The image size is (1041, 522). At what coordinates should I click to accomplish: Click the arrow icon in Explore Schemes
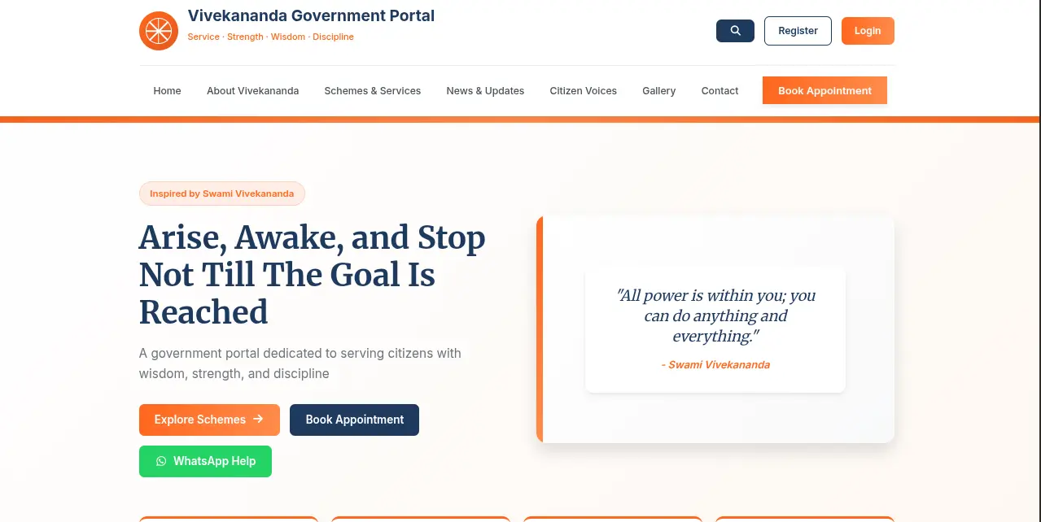pyautogui.click(x=258, y=420)
